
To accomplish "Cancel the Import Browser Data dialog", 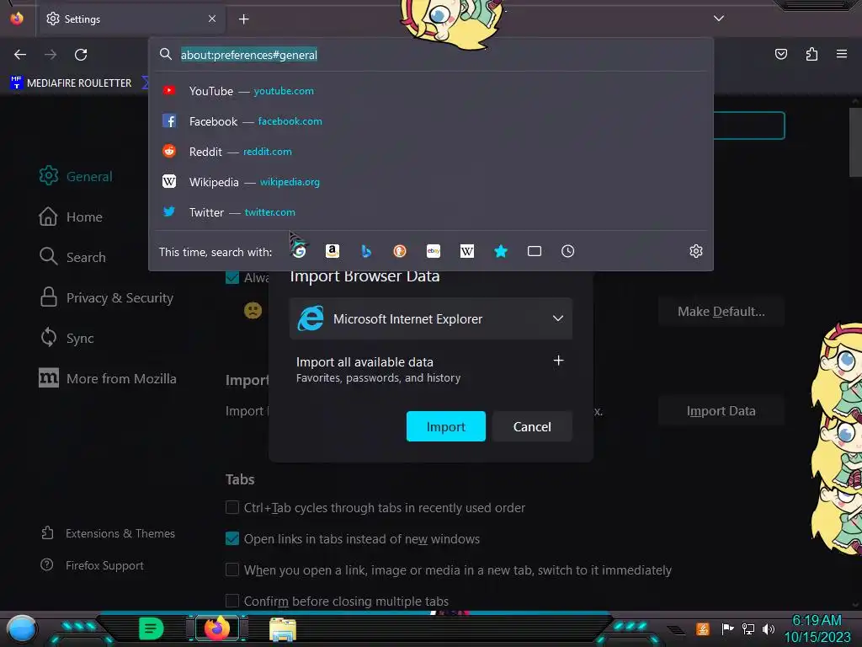I will tap(532, 426).
